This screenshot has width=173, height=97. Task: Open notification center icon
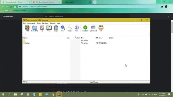[x=169, y=95]
